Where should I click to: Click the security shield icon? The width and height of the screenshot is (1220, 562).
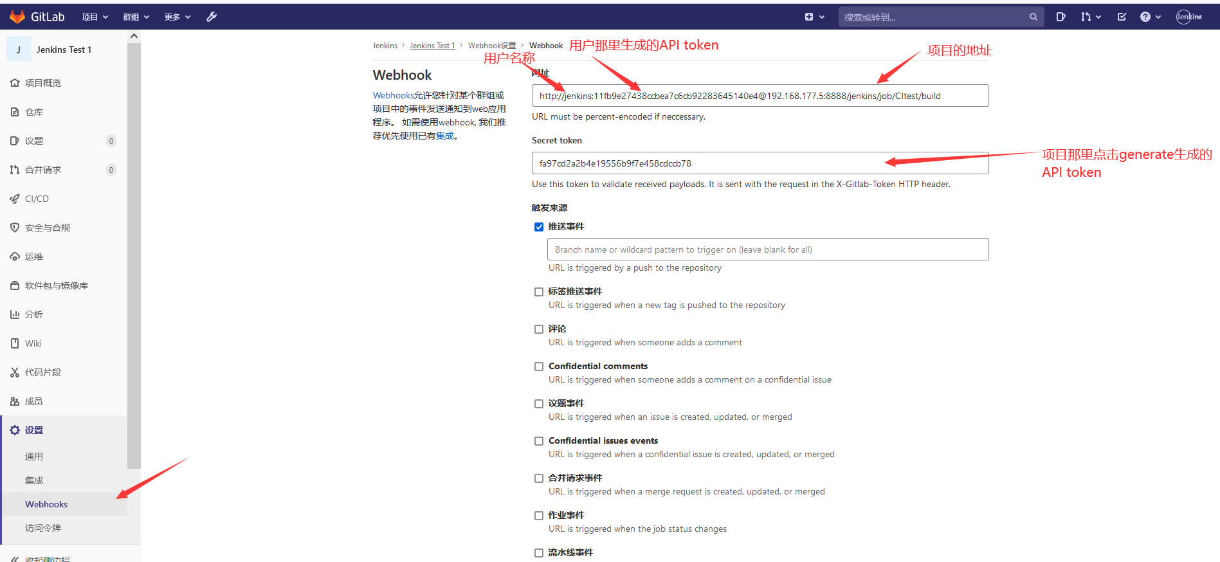(x=15, y=228)
